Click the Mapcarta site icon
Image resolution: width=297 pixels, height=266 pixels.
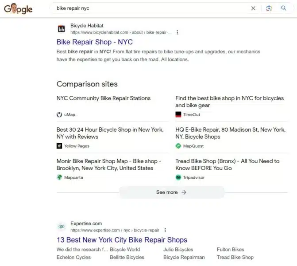59,177
